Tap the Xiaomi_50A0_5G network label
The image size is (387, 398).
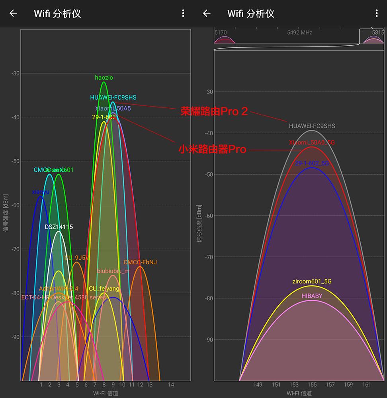312,142
